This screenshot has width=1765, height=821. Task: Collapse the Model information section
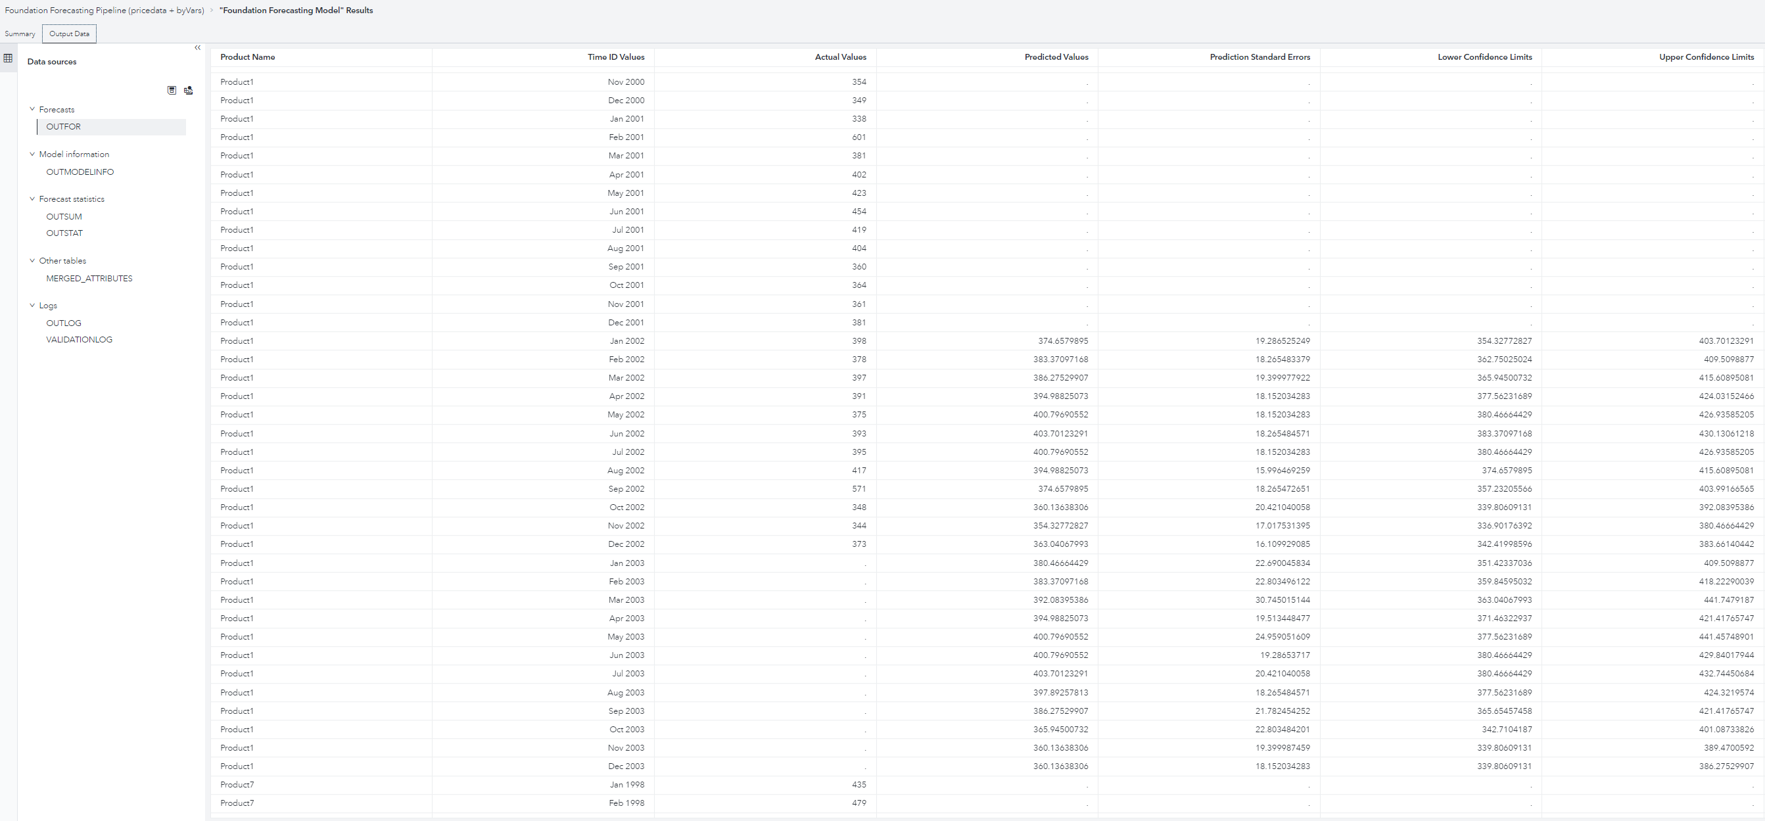tap(32, 154)
